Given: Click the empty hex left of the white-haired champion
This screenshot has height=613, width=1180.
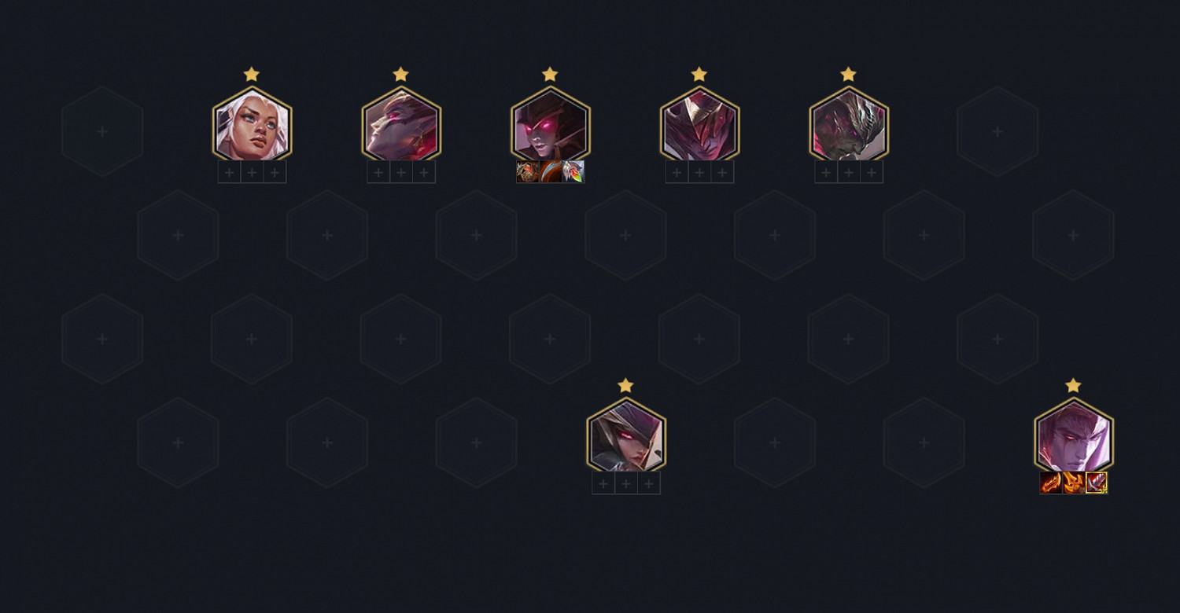Looking at the screenshot, I should coord(102,131).
